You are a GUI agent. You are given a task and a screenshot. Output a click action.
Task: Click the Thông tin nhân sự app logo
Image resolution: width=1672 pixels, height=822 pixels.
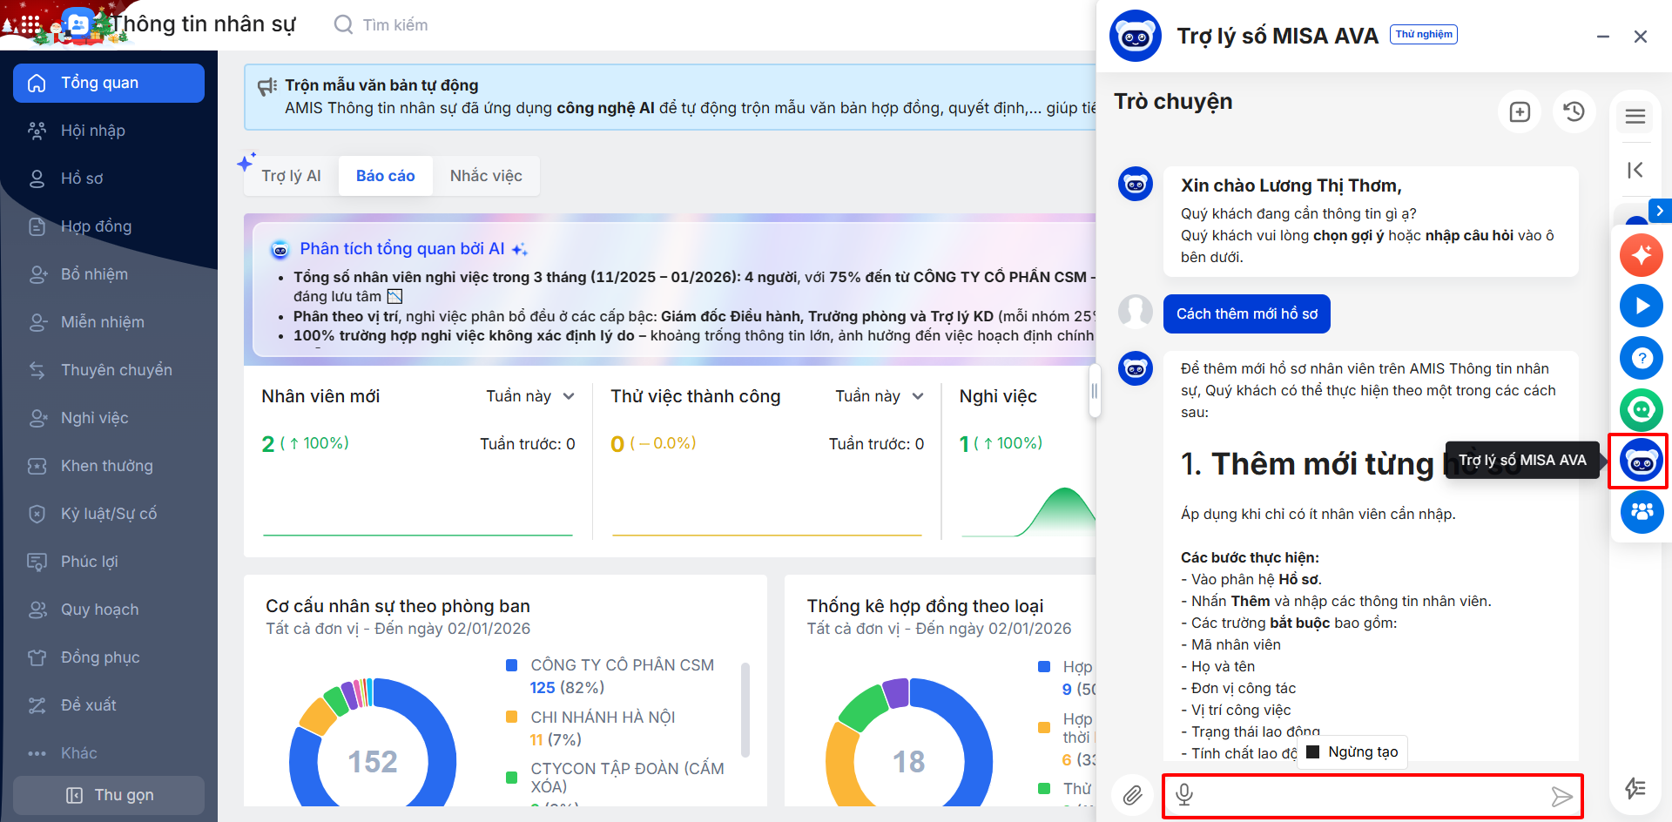(x=78, y=24)
